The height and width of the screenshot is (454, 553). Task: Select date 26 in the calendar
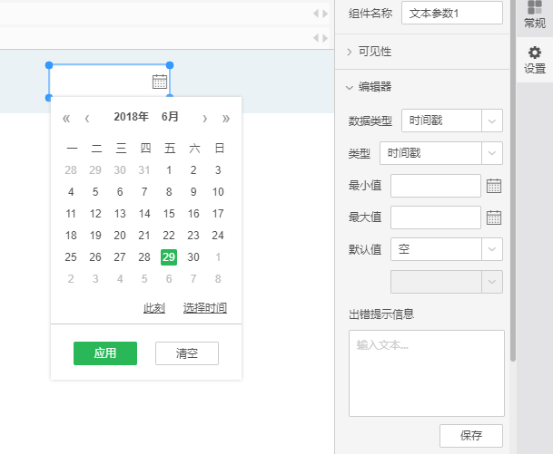coord(95,257)
